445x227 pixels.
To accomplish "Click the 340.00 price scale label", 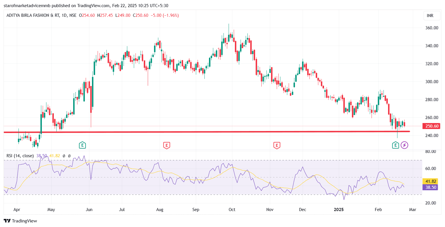I will [432, 46].
